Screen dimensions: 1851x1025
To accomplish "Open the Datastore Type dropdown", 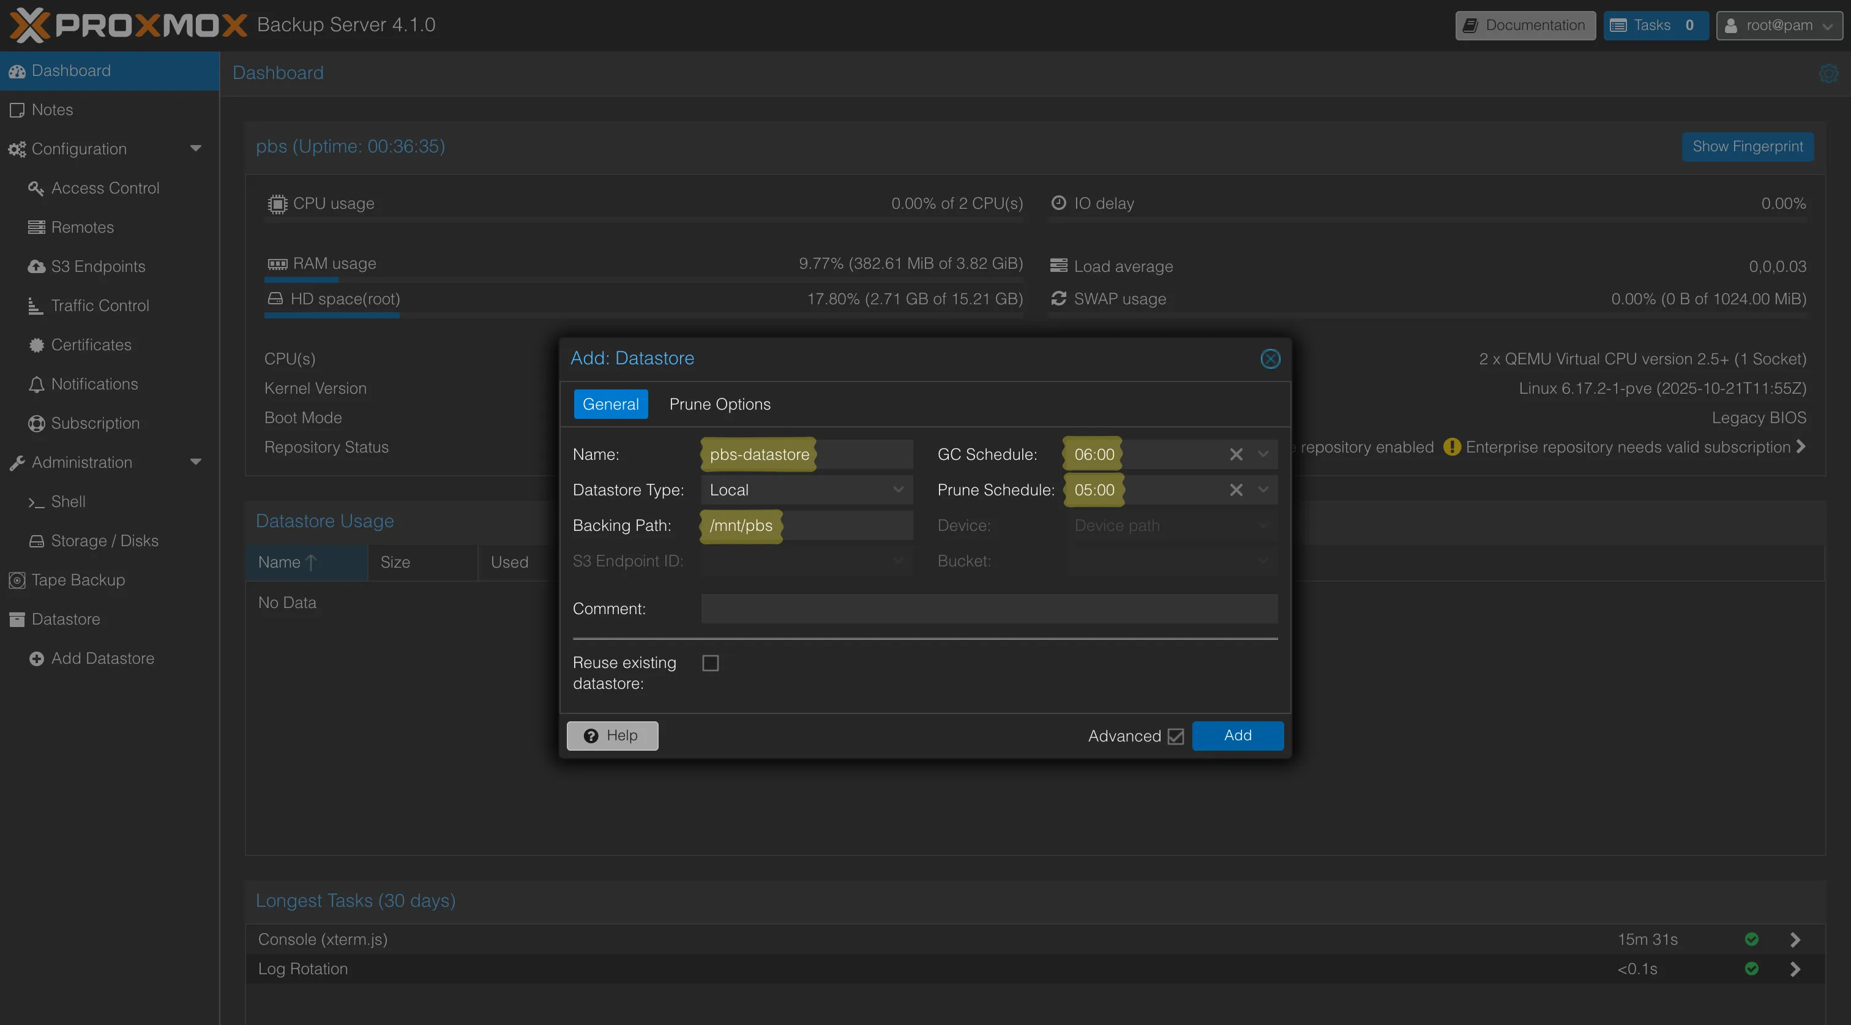I will pos(897,490).
